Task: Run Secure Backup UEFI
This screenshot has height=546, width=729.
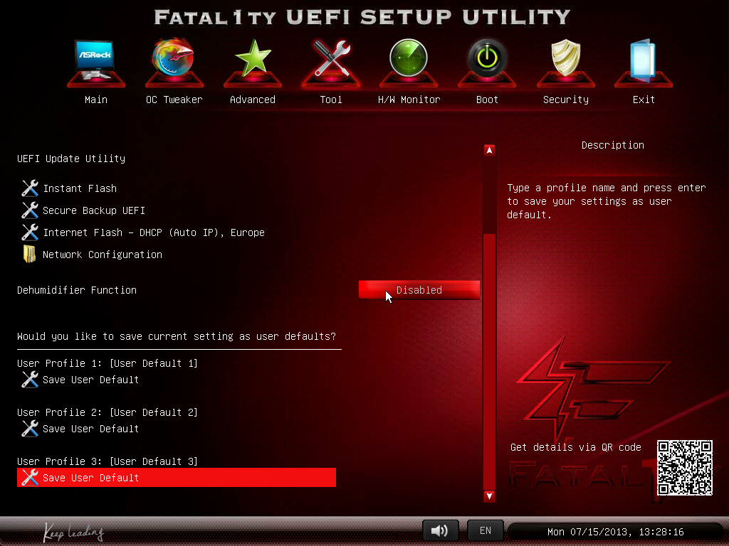Action: coord(93,210)
